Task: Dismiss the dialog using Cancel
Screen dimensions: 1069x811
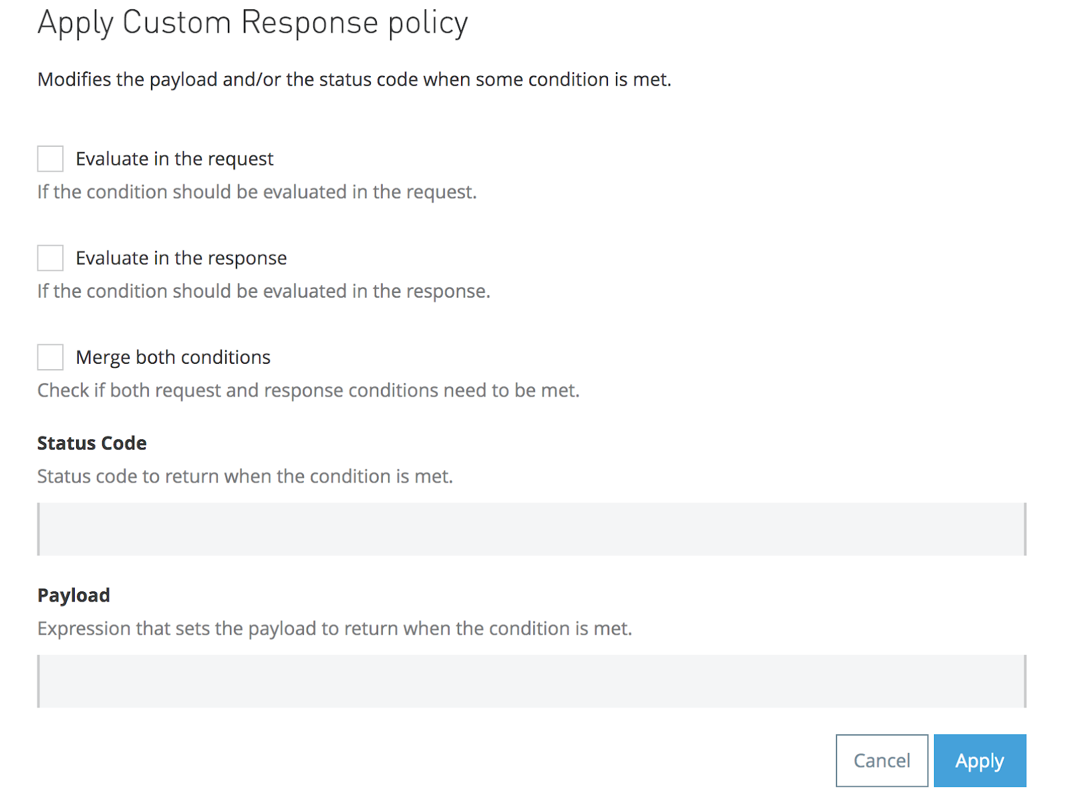Action: tap(881, 760)
